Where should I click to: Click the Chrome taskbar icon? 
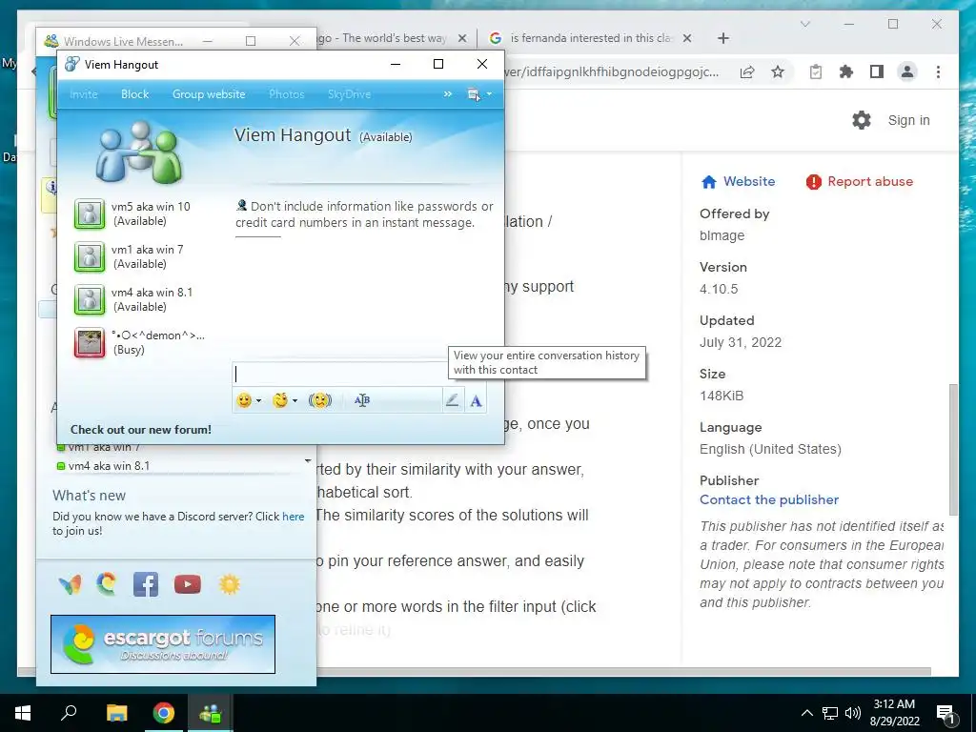pyautogui.click(x=164, y=713)
